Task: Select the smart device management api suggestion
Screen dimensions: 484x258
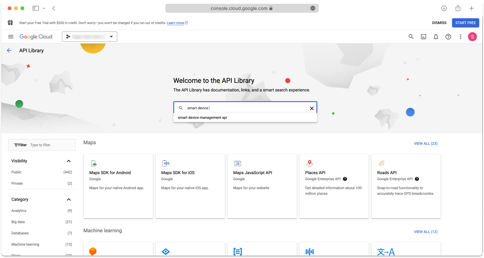Action: tap(202, 117)
